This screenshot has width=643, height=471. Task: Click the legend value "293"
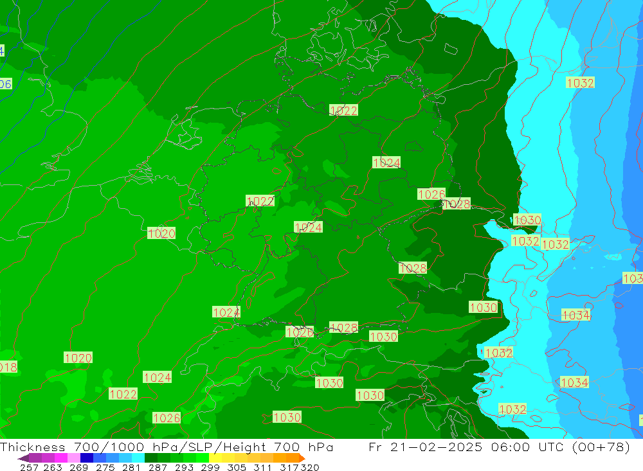pos(184,467)
